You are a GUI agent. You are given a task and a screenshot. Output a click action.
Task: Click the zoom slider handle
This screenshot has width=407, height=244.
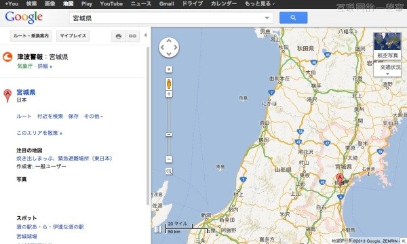(169, 135)
